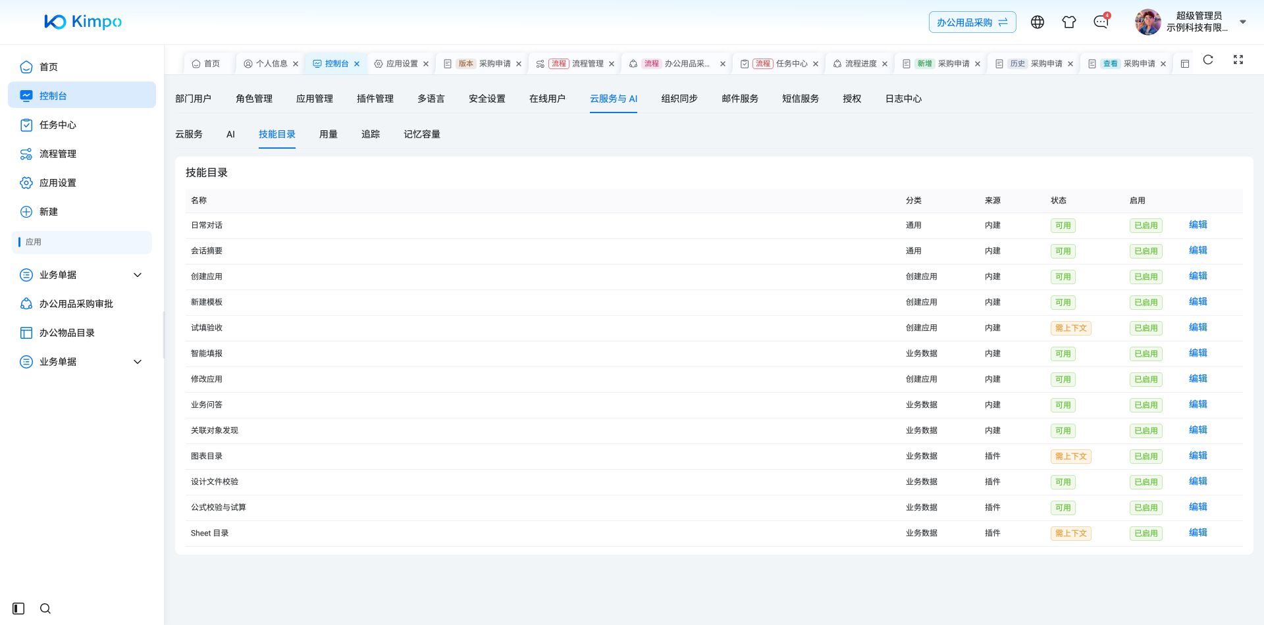Close the 应用设置 tab
The height and width of the screenshot is (625, 1264).
426,64
